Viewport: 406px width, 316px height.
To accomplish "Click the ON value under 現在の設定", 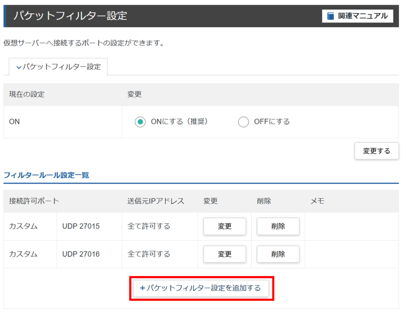I will point(14,122).
